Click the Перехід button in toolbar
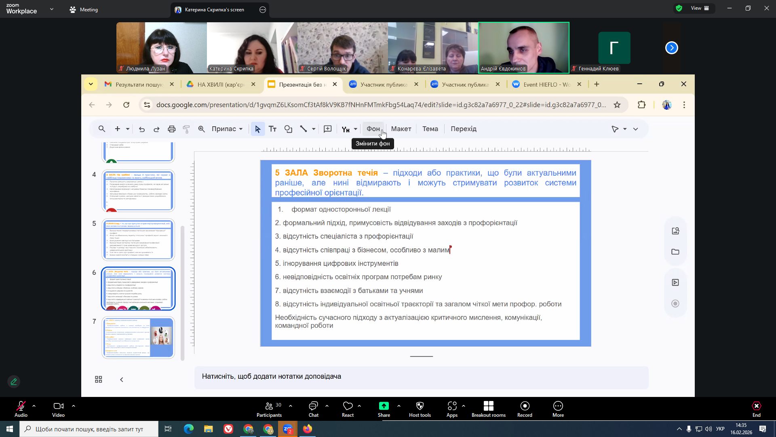 (x=464, y=129)
